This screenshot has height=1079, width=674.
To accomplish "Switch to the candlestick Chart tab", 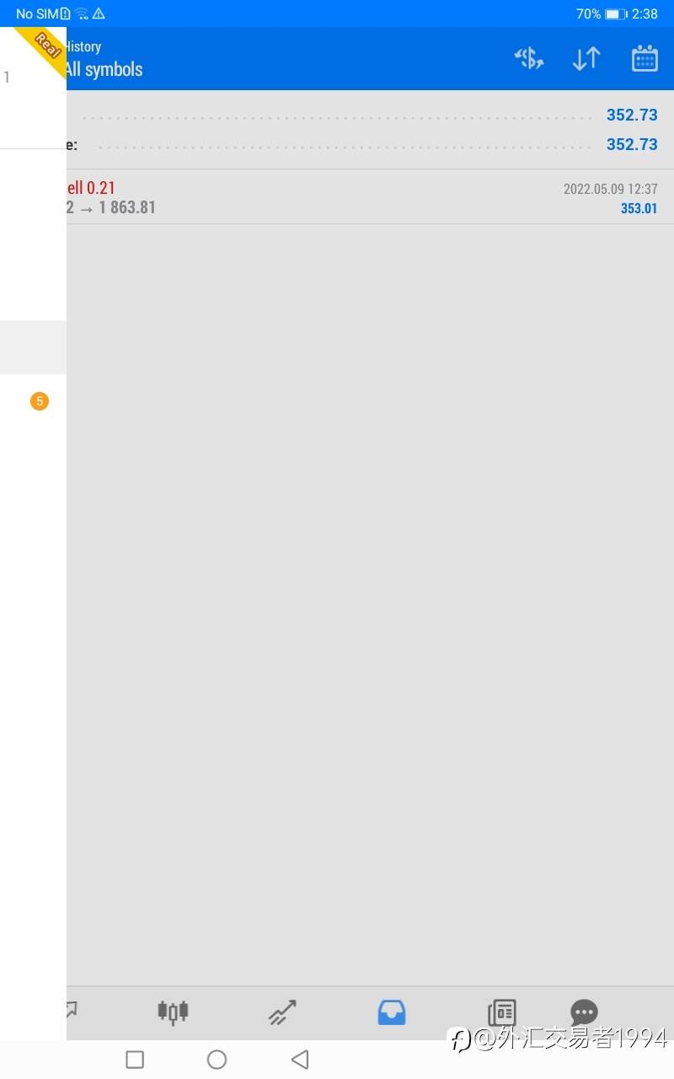I will (173, 1012).
